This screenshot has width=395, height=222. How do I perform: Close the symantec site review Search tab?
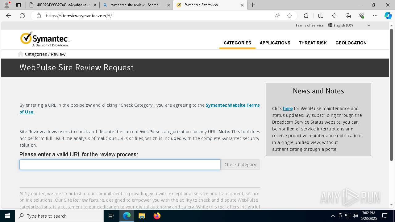pyautogui.click(x=168, y=5)
